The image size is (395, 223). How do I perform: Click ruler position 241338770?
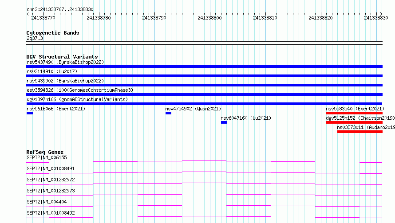(x=43, y=18)
